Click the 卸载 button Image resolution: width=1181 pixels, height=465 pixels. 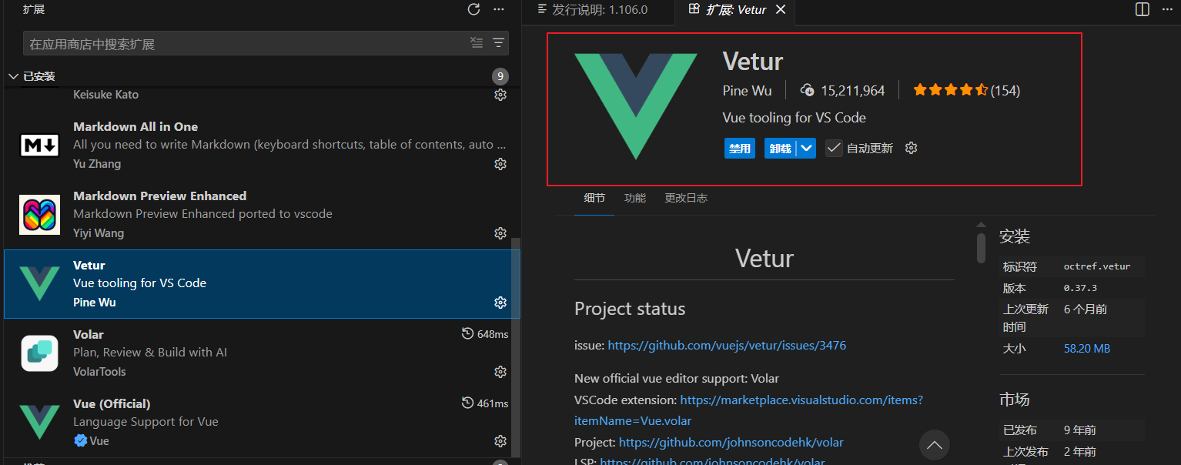[781, 148]
